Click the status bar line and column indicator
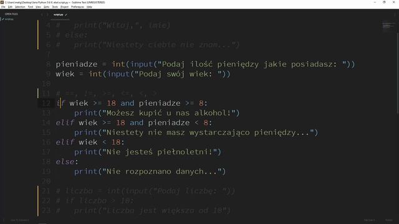 [x=20, y=220]
